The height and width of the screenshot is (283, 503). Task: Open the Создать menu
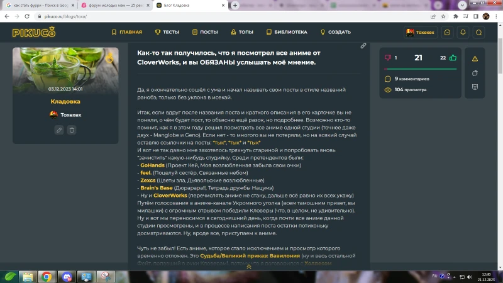tap(336, 32)
